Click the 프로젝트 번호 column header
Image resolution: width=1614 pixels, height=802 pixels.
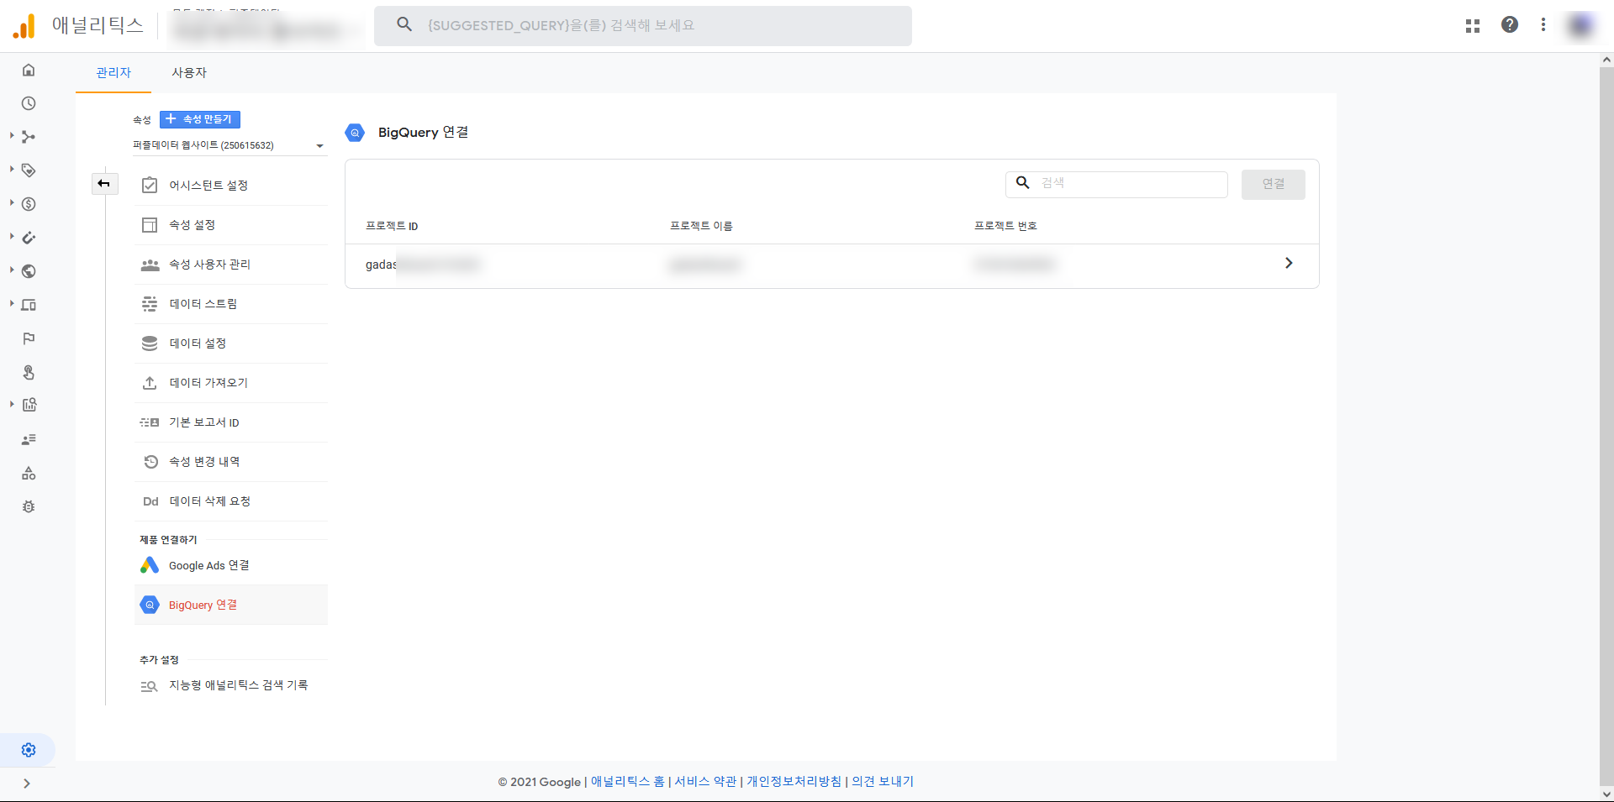1005,226
